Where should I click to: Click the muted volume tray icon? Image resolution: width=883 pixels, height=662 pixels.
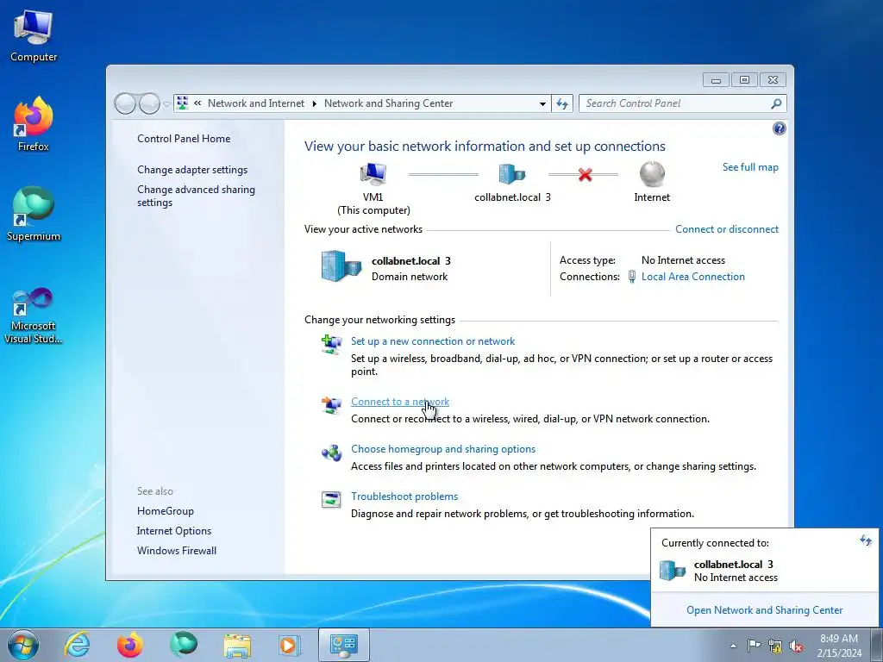click(796, 646)
